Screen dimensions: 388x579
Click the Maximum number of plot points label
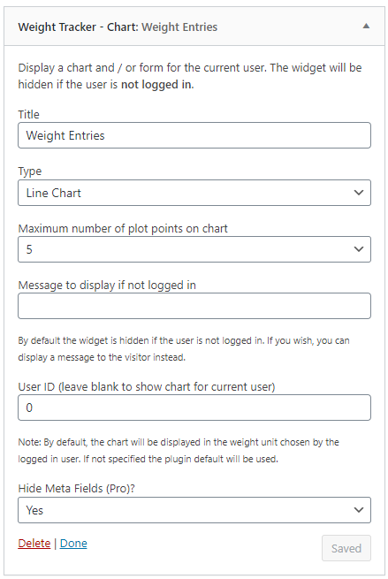[x=123, y=229]
